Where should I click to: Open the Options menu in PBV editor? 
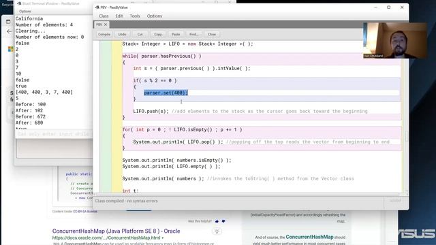pos(155,16)
